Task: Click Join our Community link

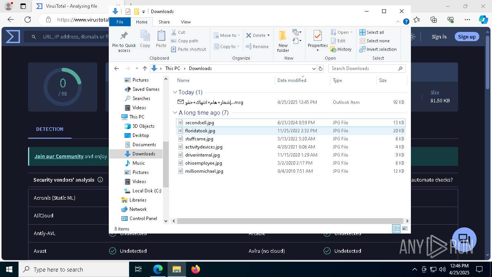Action: click(x=59, y=156)
